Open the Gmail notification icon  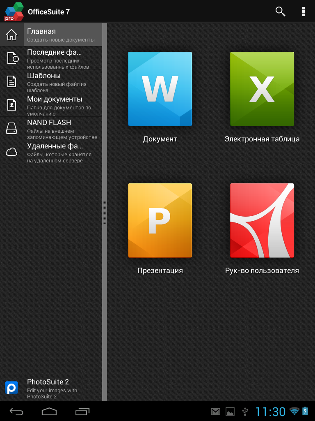(215, 412)
